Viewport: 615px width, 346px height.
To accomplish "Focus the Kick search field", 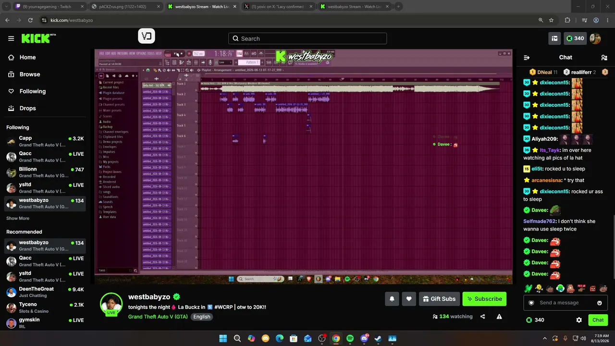I will (x=307, y=38).
